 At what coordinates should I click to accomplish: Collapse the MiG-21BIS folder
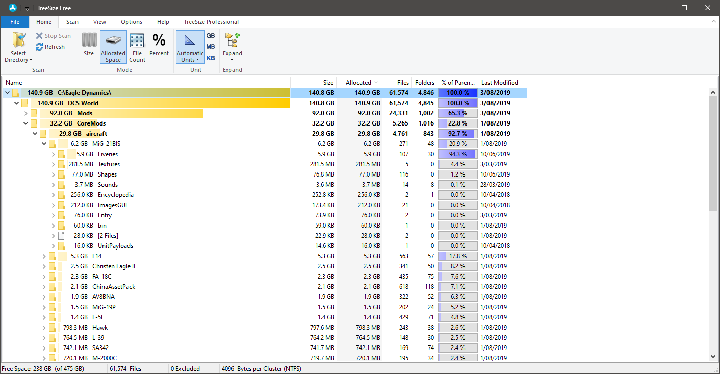point(44,144)
